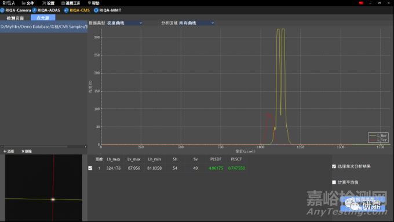Enable the 计算平均值 checkbox
Viewport: 394px width, 222px height.
click(334, 182)
